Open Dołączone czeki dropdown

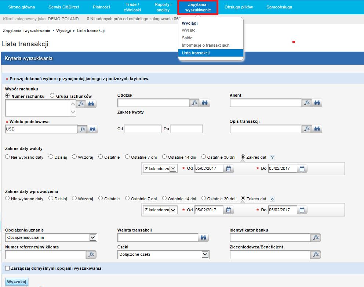pos(163,254)
